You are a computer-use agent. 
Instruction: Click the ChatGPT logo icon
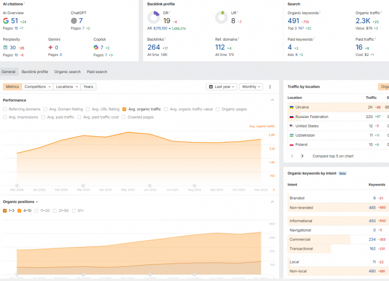pos(74,21)
